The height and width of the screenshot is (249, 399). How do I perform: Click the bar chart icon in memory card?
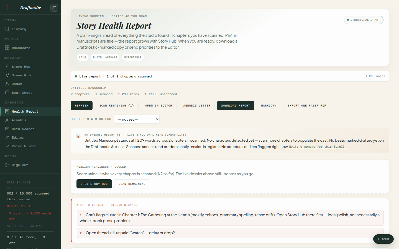(79, 136)
